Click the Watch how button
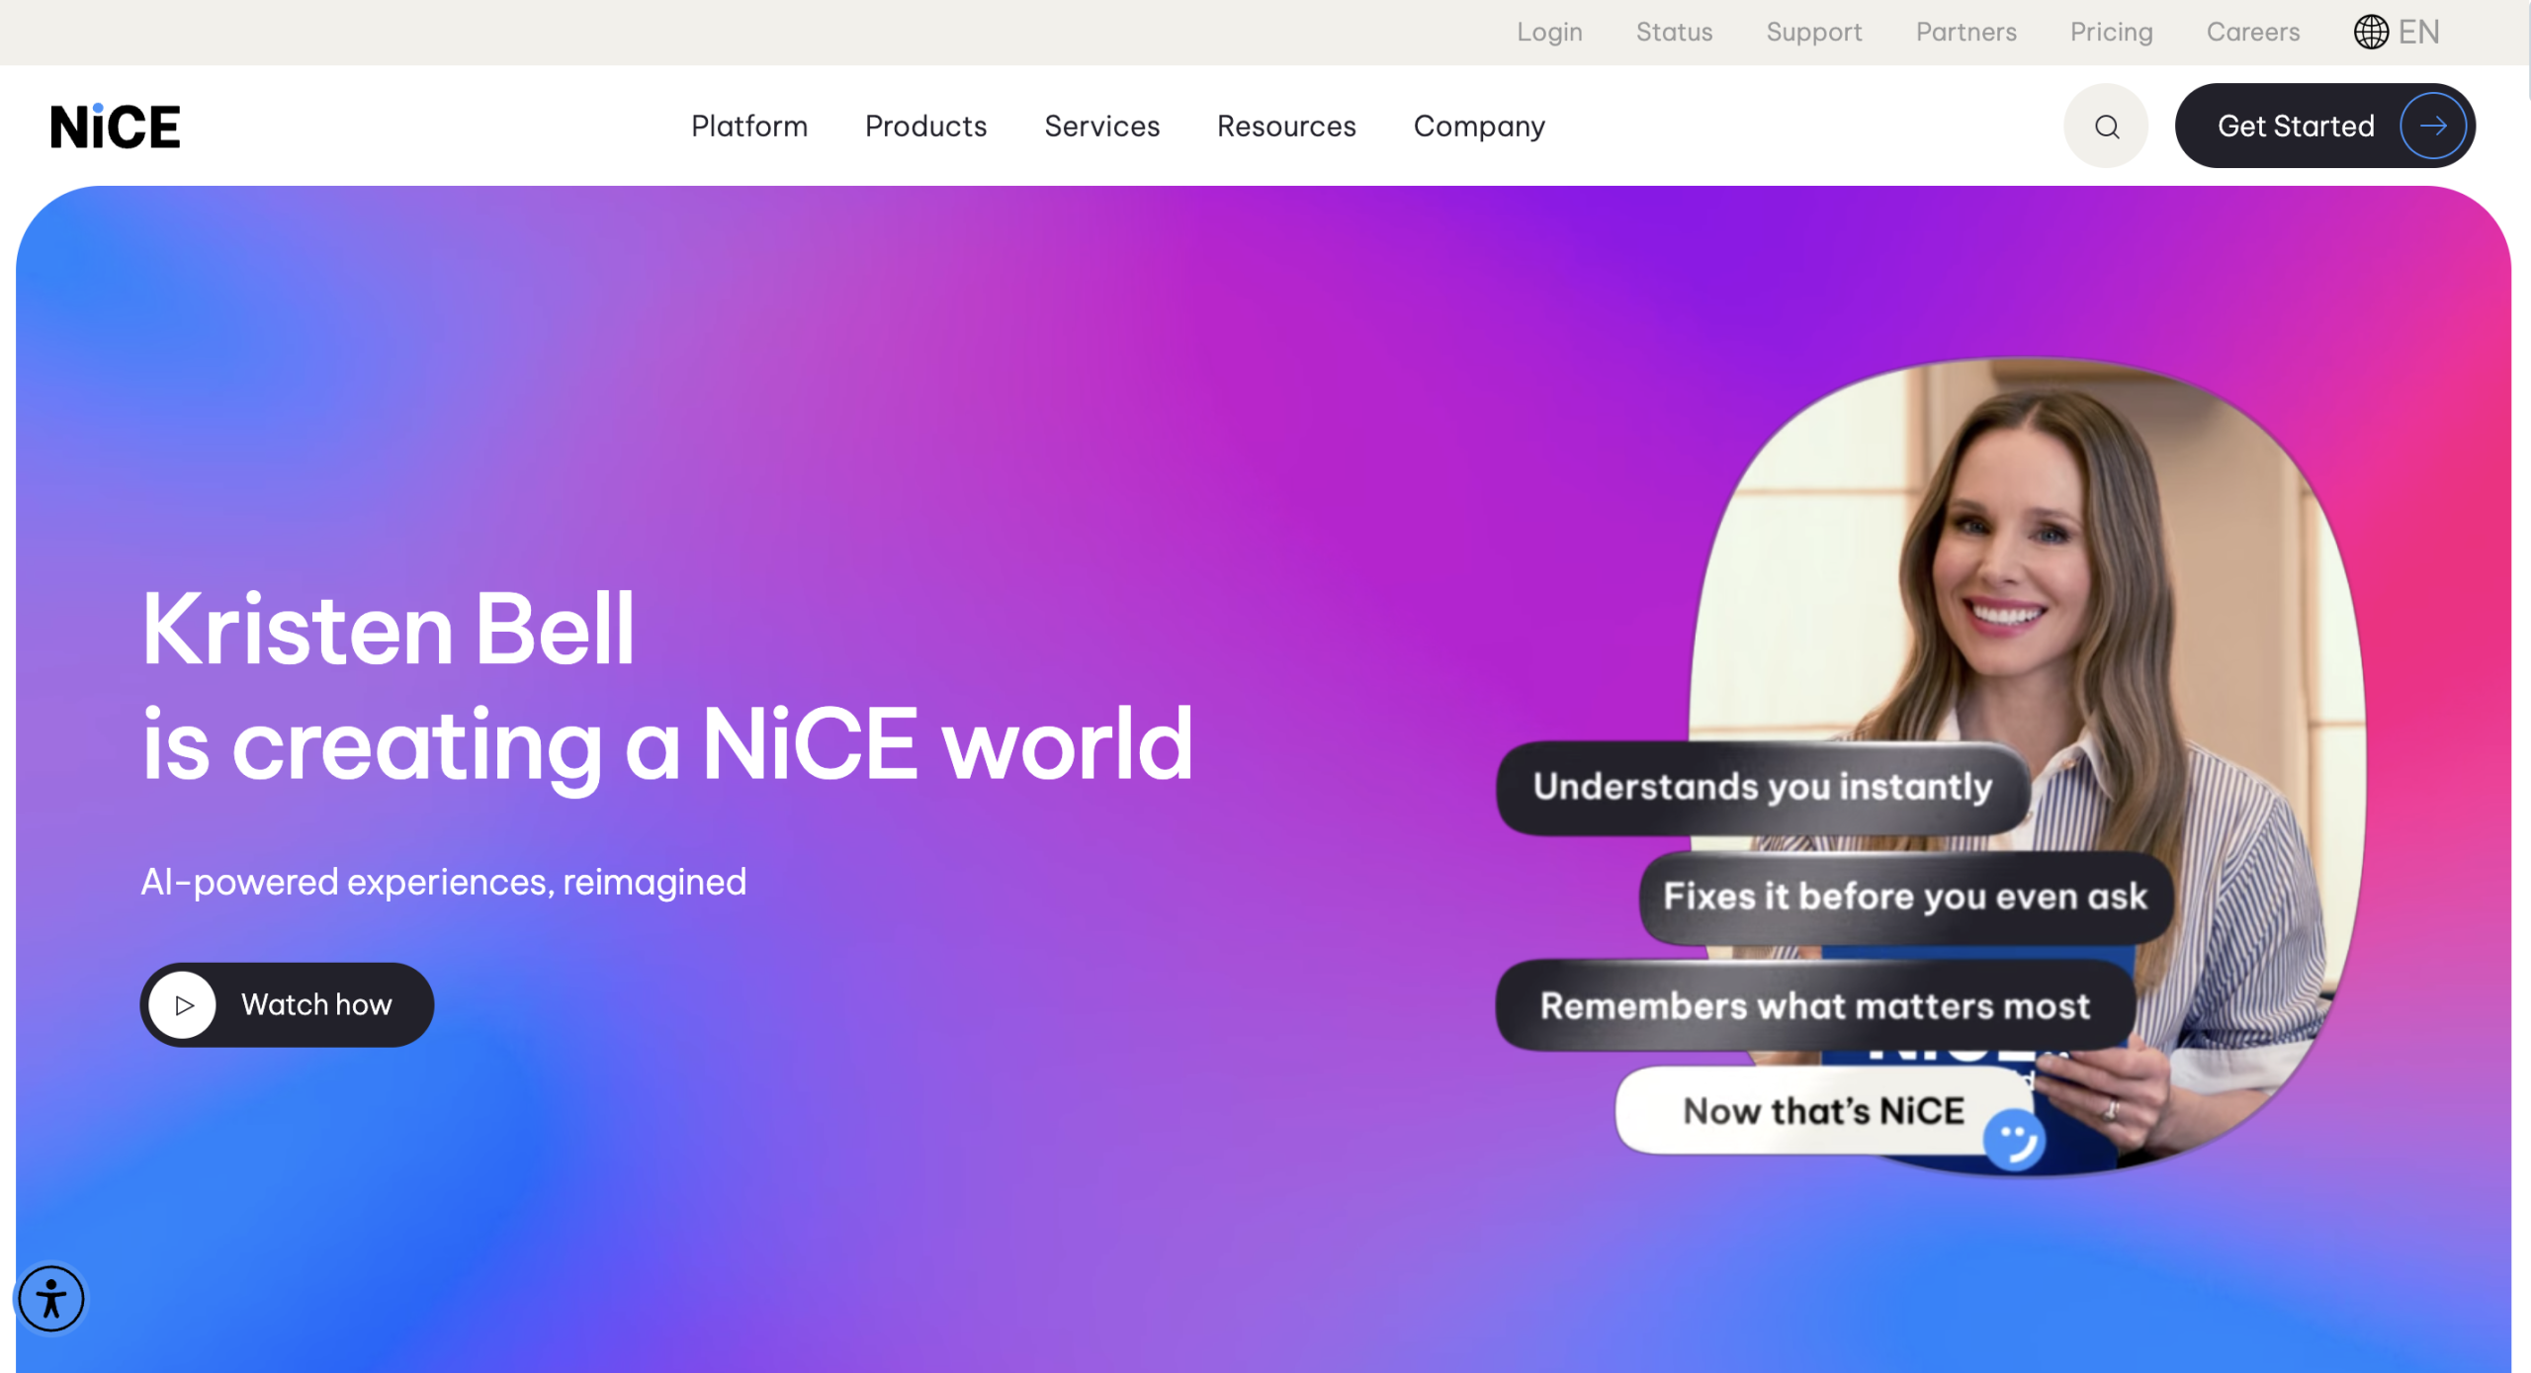The height and width of the screenshot is (1373, 2531). pyautogui.click(x=287, y=1005)
